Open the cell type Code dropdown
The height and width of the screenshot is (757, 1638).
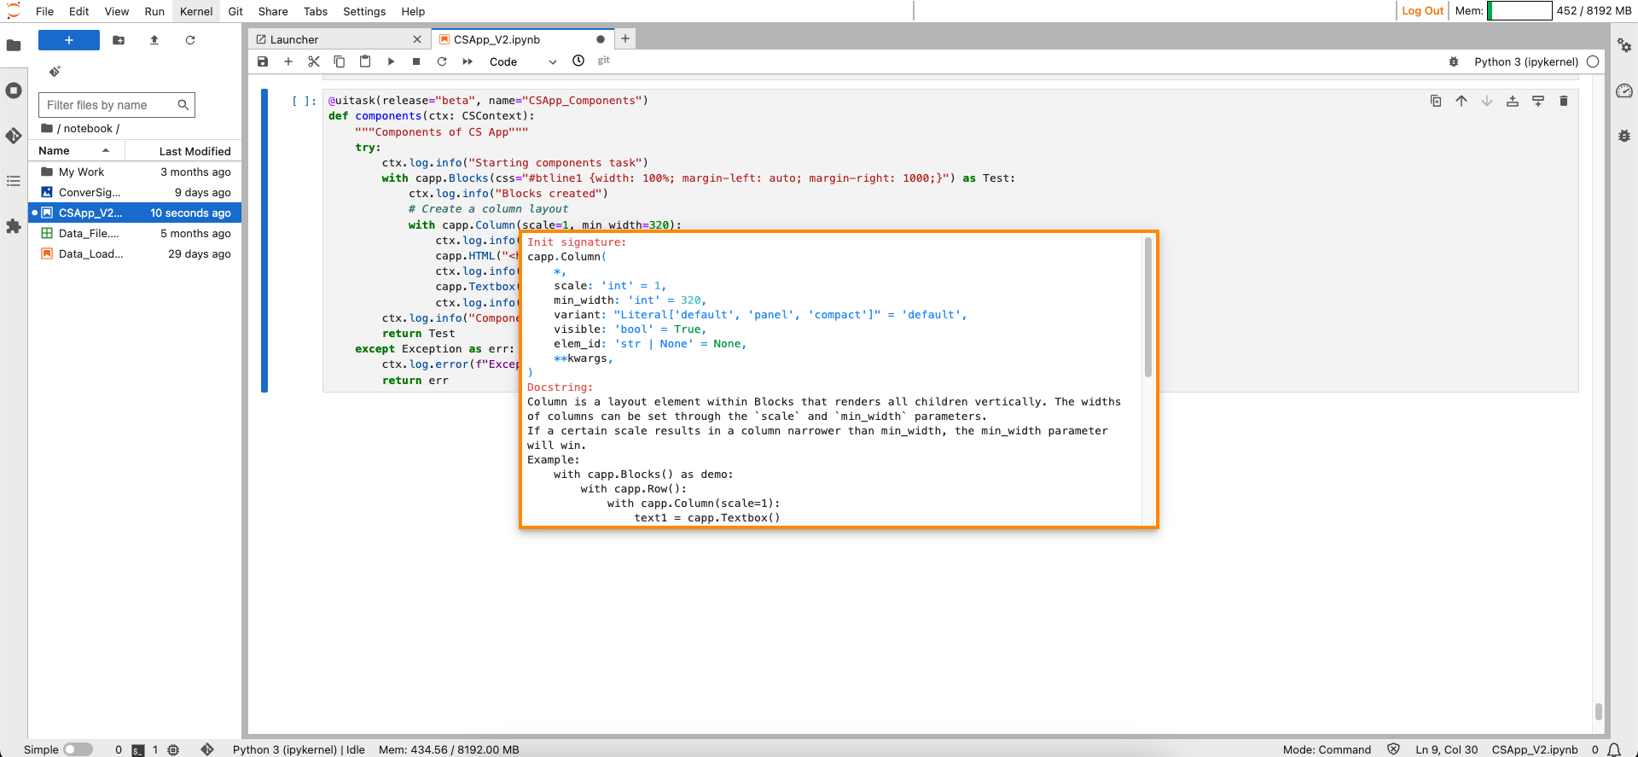click(522, 61)
